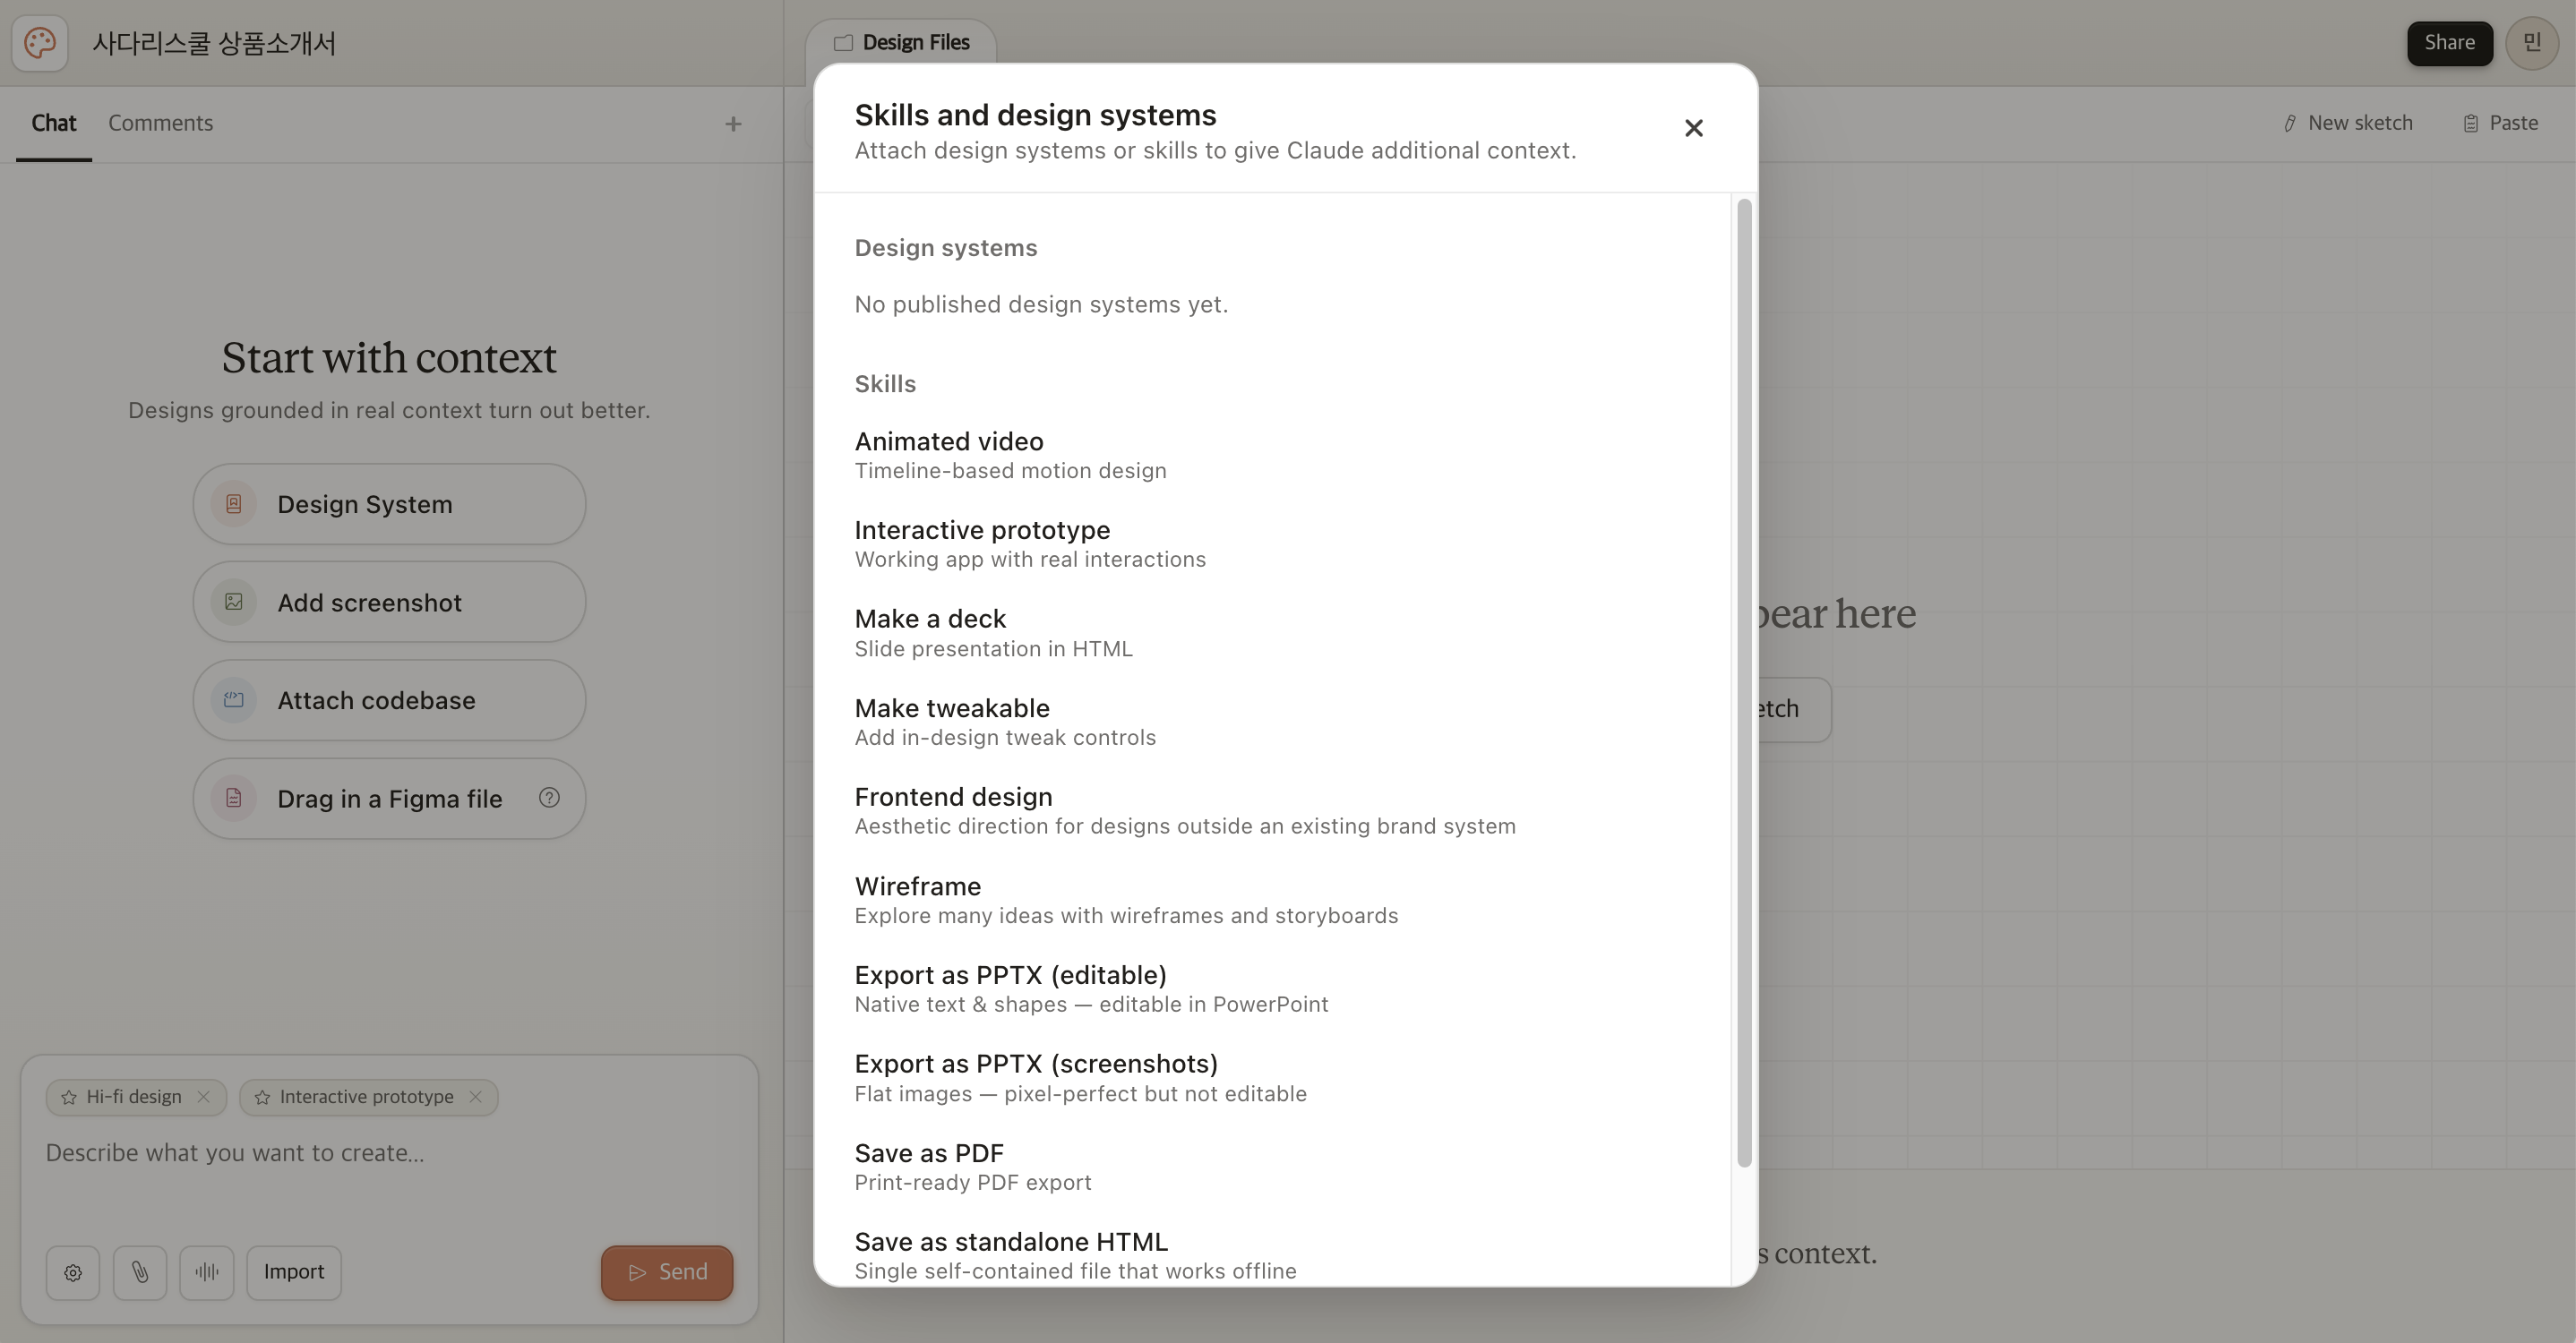Remove the Hi-fi design chip
Viewport: 2576px width, 1343px height.
pos(204,1096)
